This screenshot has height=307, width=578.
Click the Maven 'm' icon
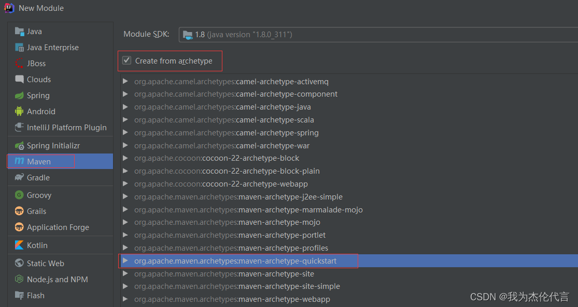[19, 161]
